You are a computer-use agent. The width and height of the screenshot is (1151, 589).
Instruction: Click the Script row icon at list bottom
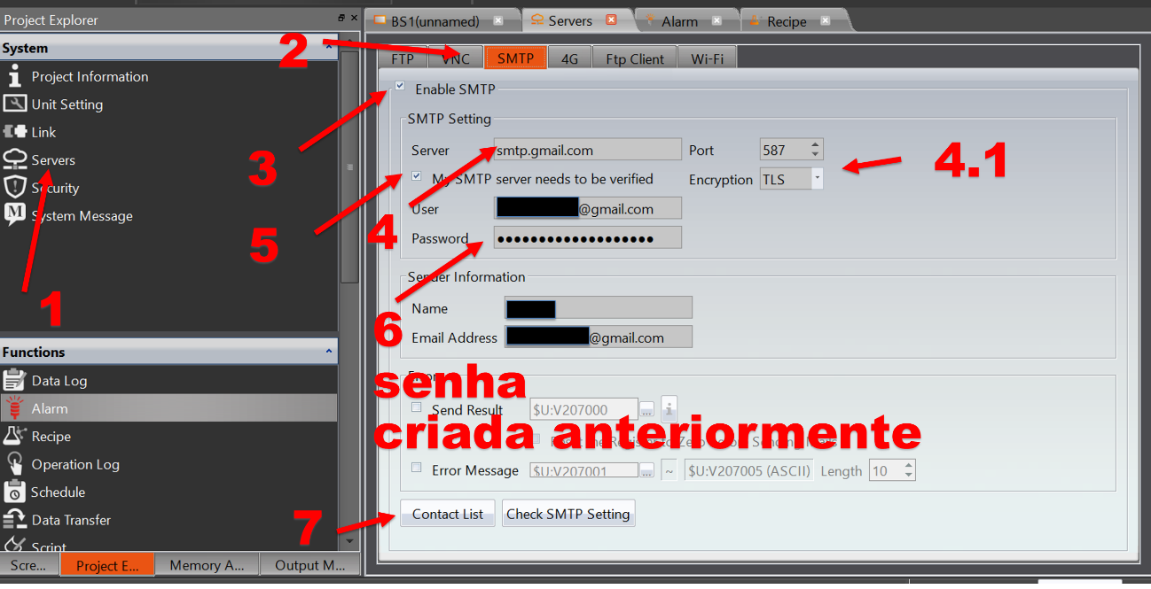tap(14, 545)
